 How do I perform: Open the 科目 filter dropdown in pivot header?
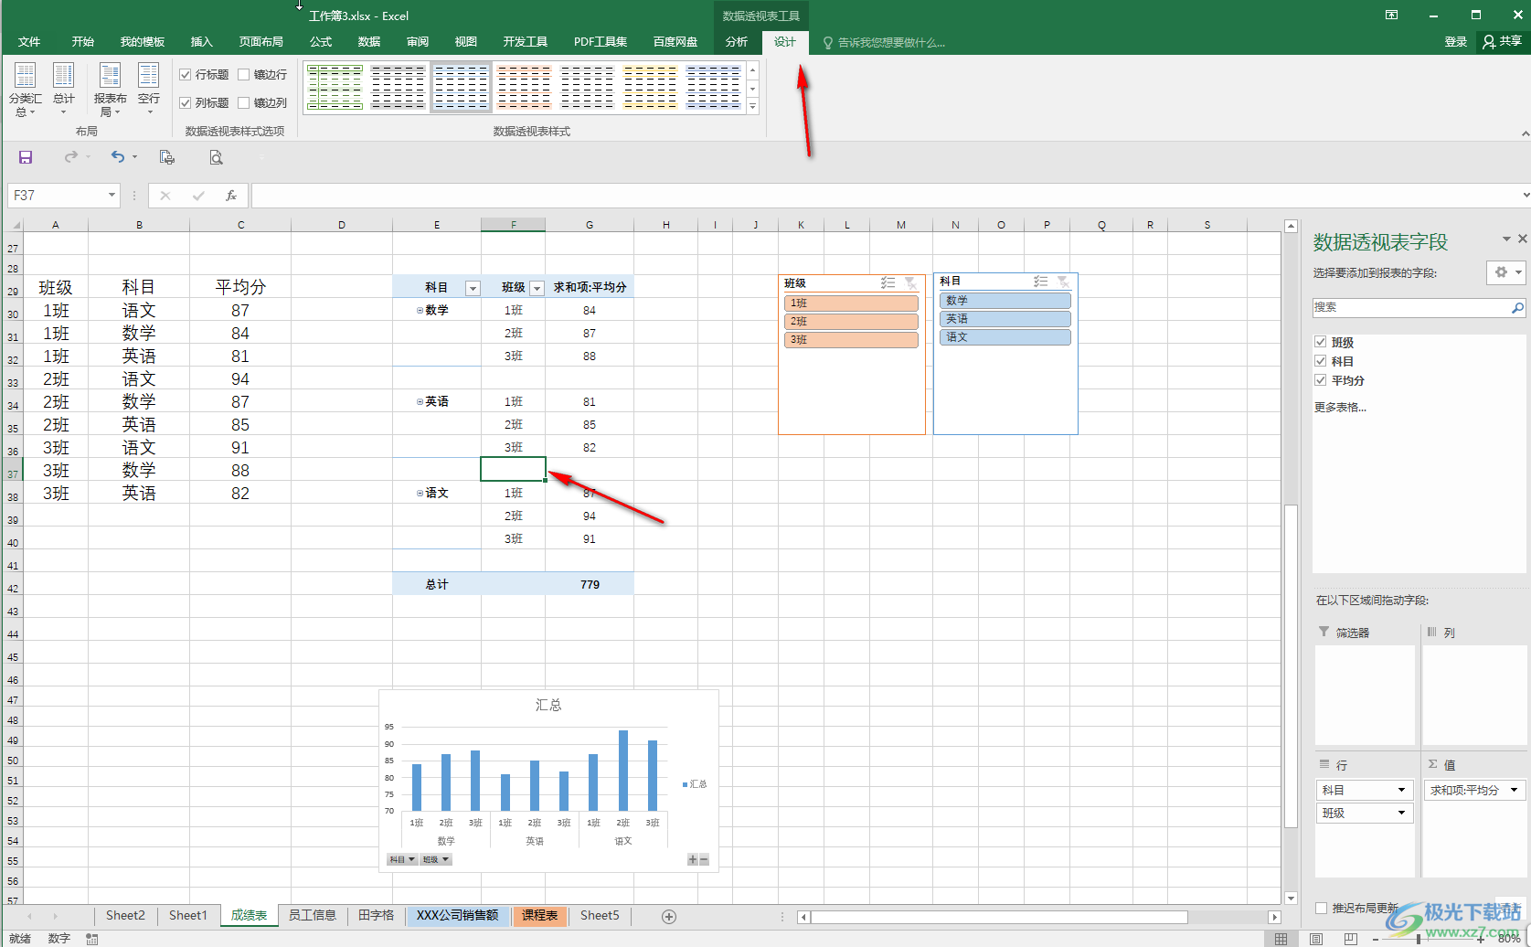pos(473,288)
